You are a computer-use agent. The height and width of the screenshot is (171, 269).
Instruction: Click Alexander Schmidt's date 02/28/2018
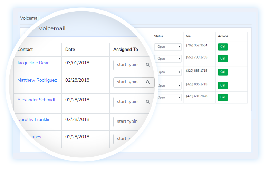coord(77,100)
